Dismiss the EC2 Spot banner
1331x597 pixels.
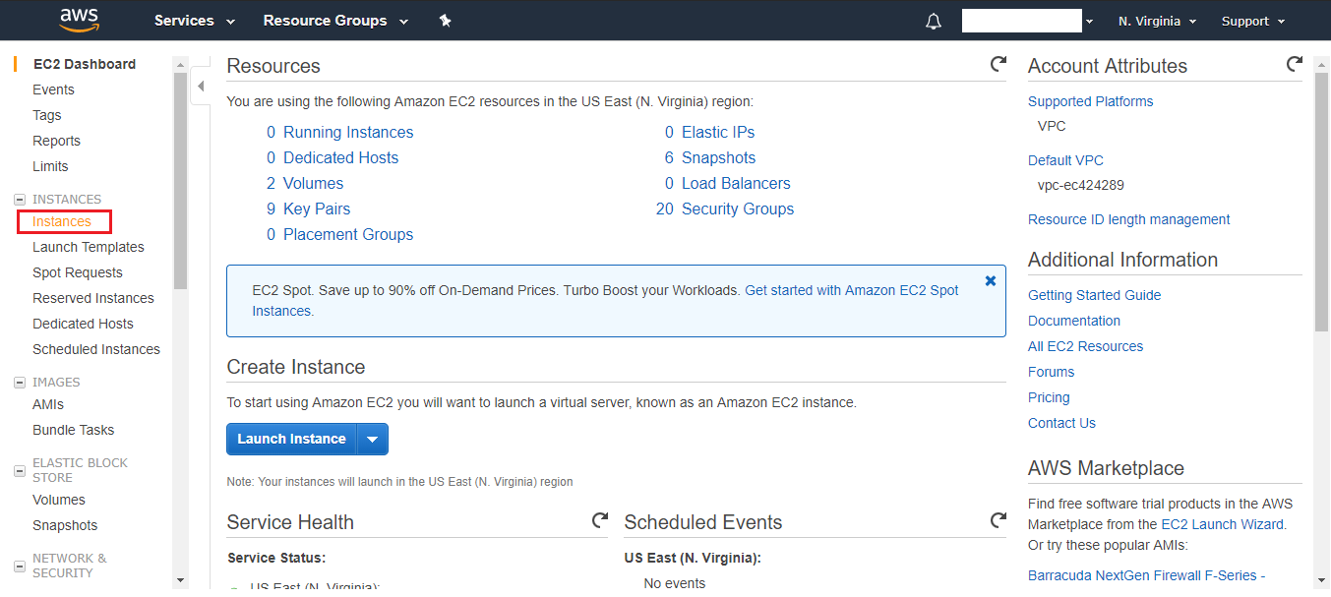click(x=990, y=281)
